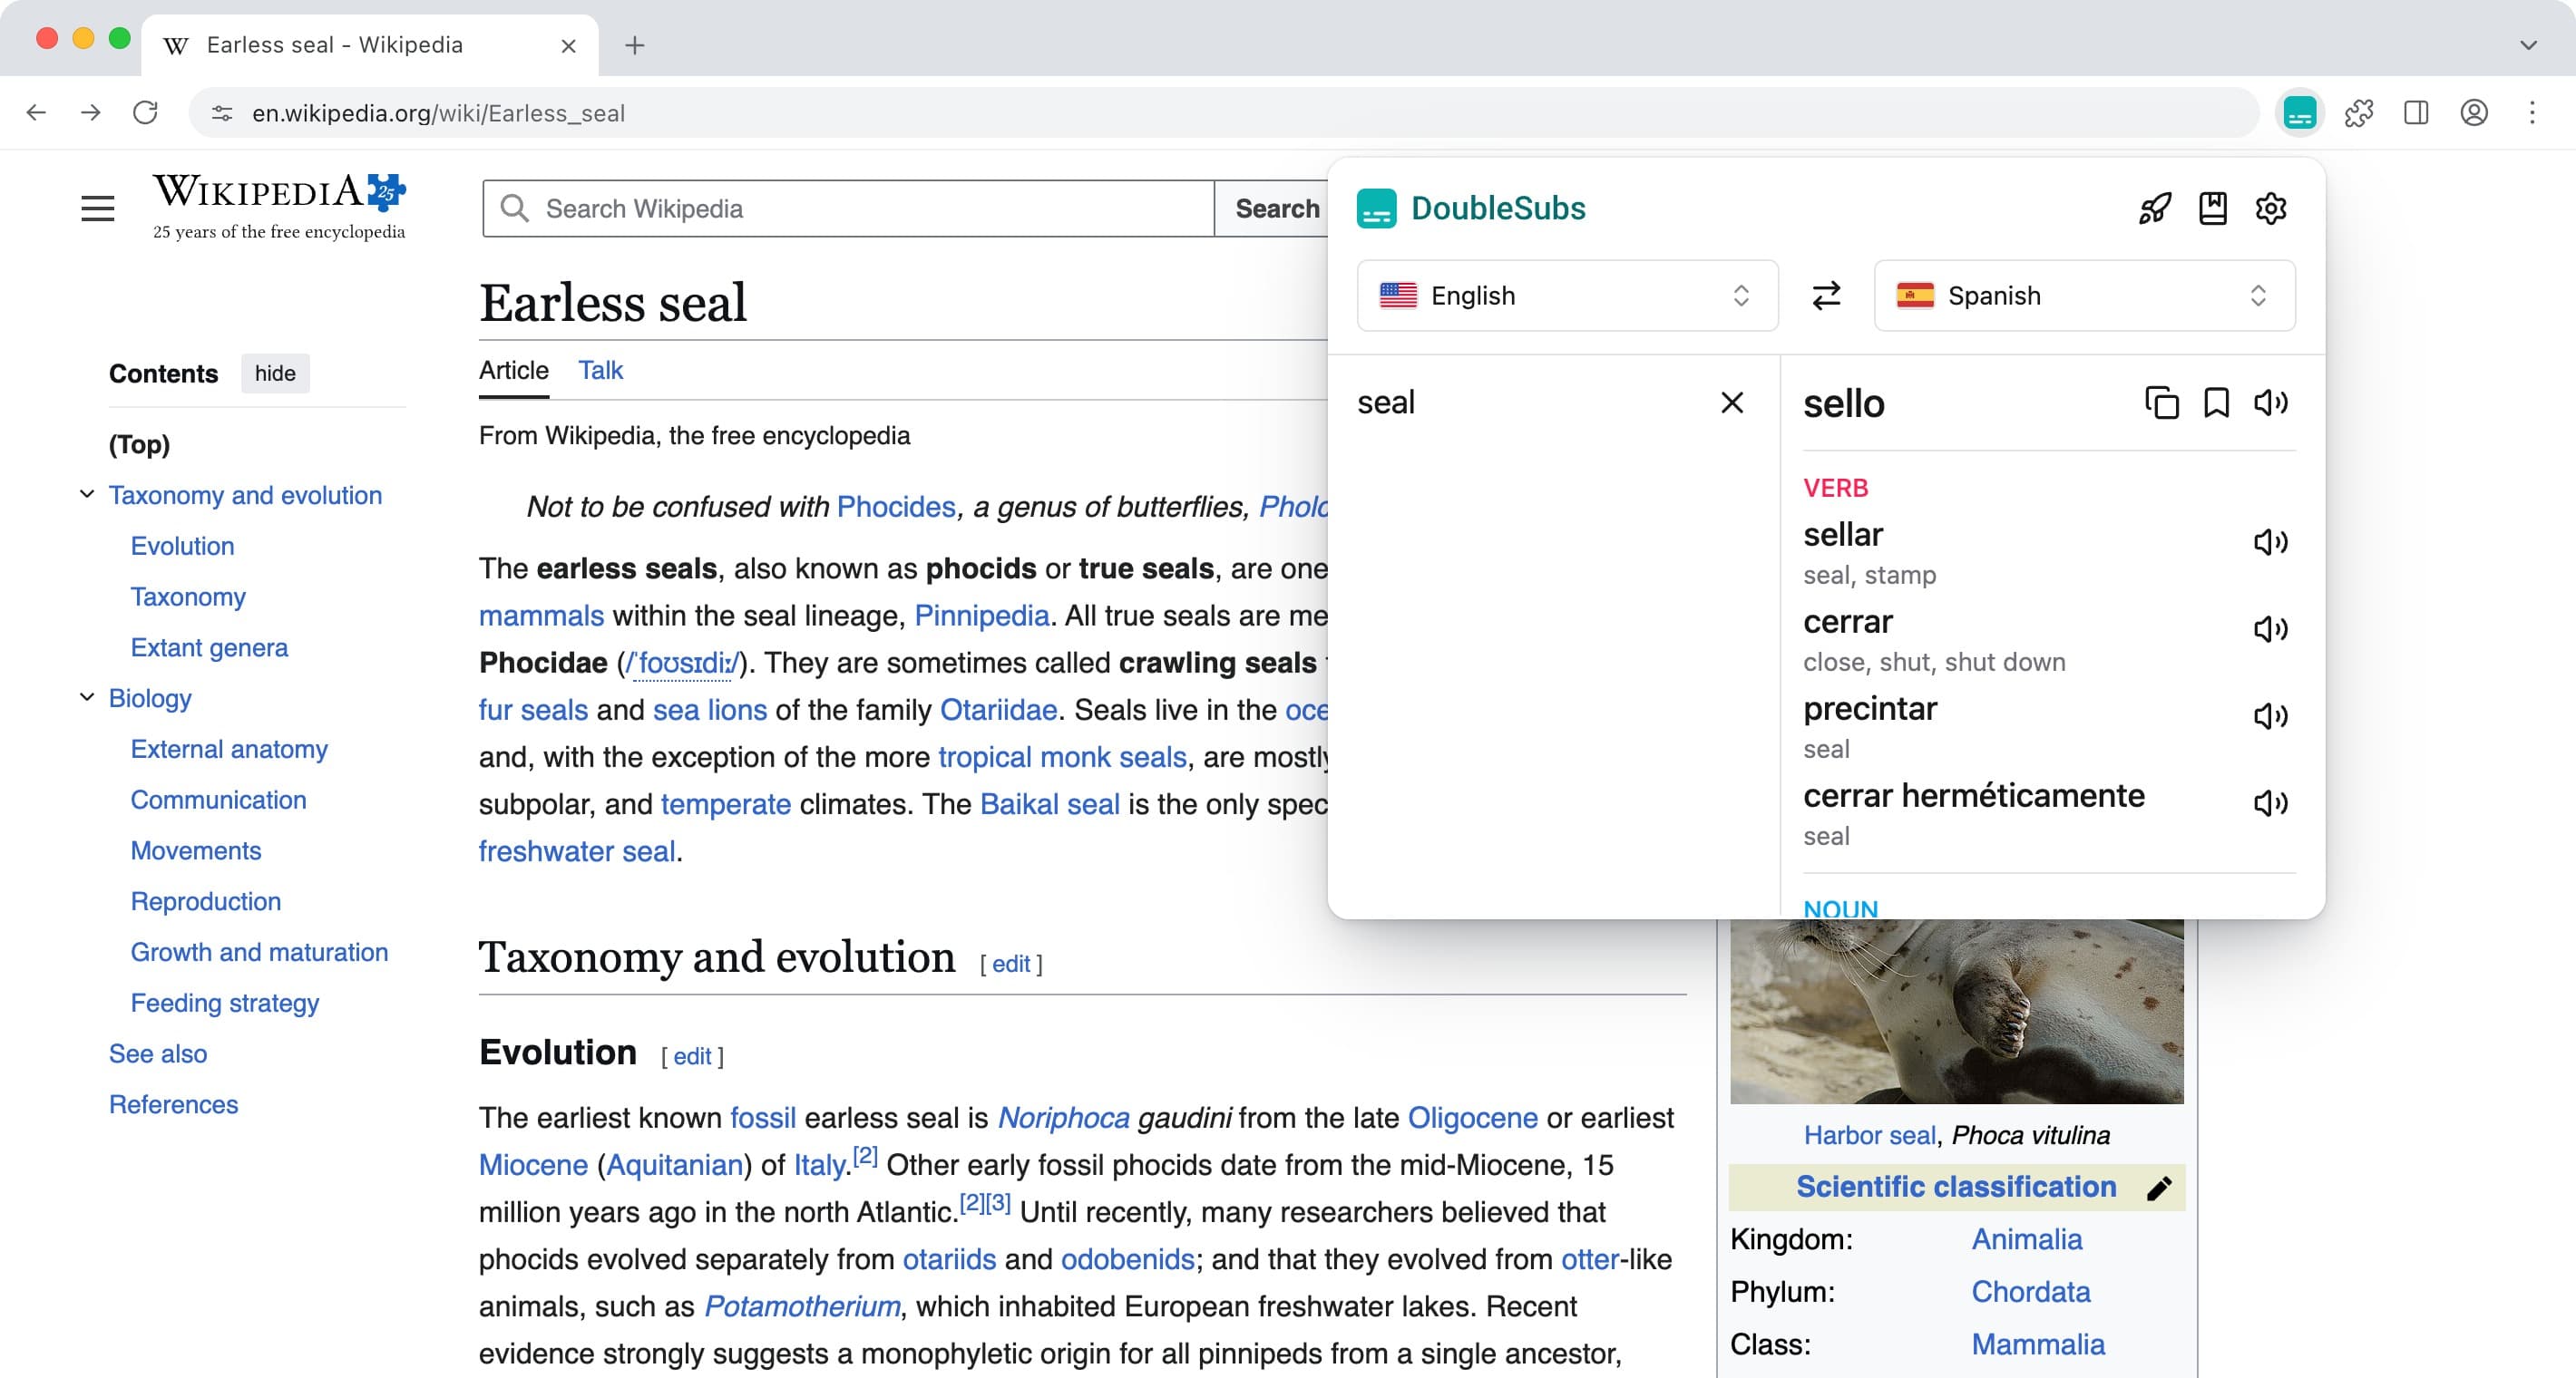
Task: Select the Earless seal browser tab
Action: (x=370, y=45)
